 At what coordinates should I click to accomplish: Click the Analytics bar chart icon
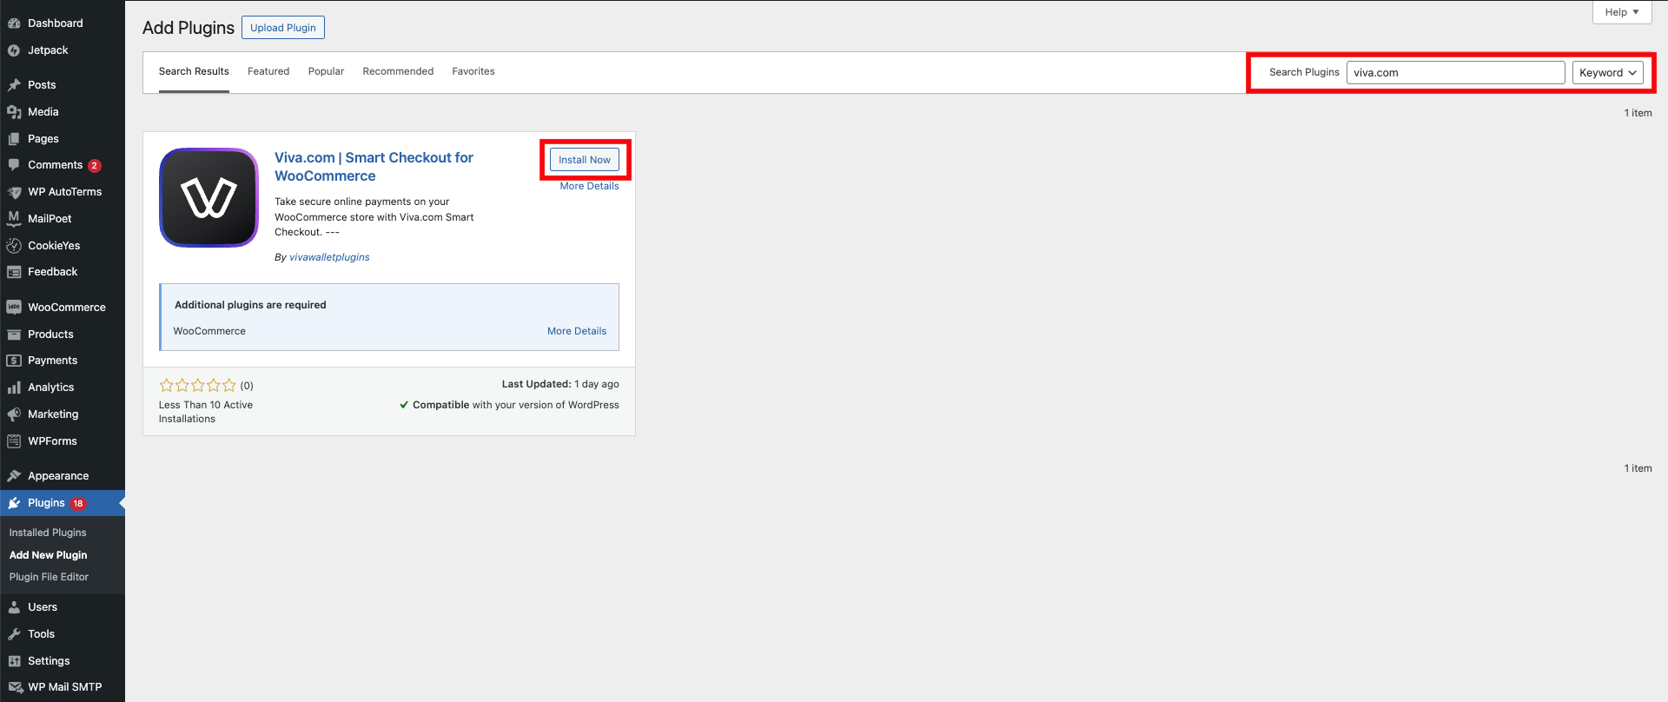pos(14,387)
